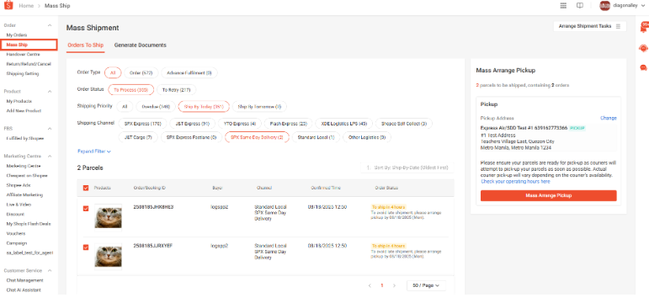The height and width of the screenshot is (303, 649).
Task: Open cat thumbnail for order 2508185JHX8HE3
Action: [x=108, y=217]
